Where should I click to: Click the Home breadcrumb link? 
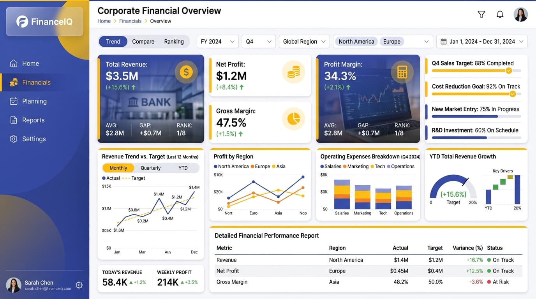104,21
